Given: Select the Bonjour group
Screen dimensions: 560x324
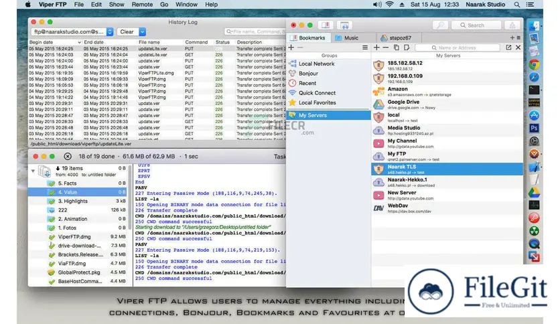Looking at the screenshot, I should (x=329, y=74).
